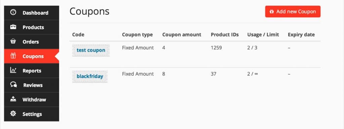This screenshot has width=344, height=129.
Task: Click the Orders basket icon
Action: (13, 41)
